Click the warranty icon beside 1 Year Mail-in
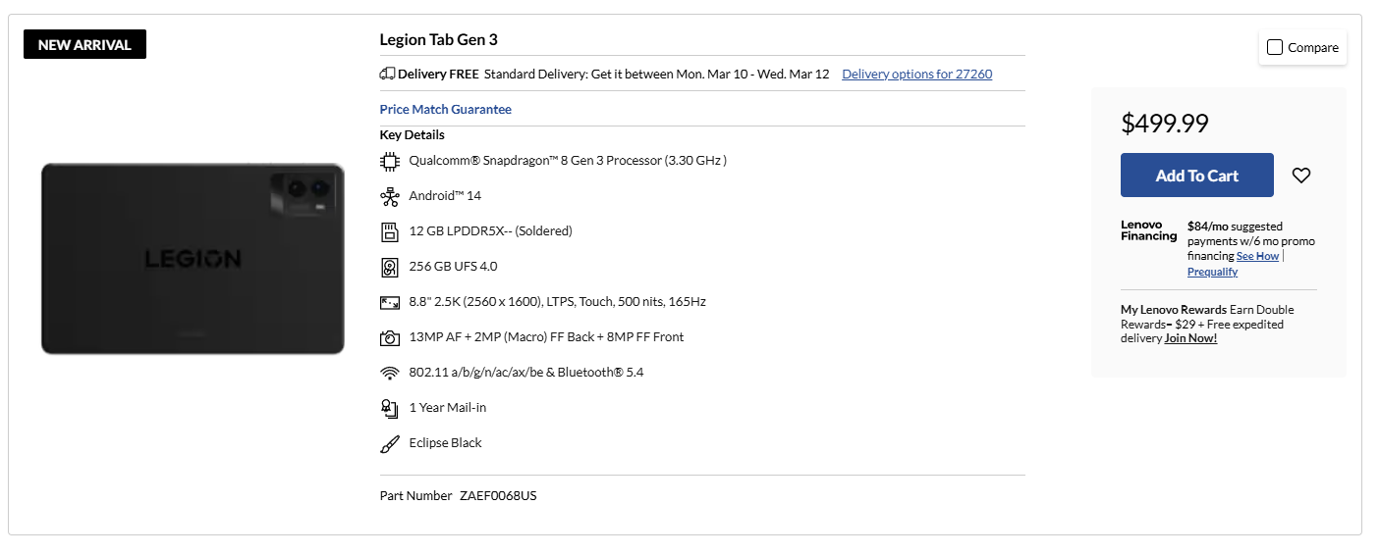 coord(389,408)
